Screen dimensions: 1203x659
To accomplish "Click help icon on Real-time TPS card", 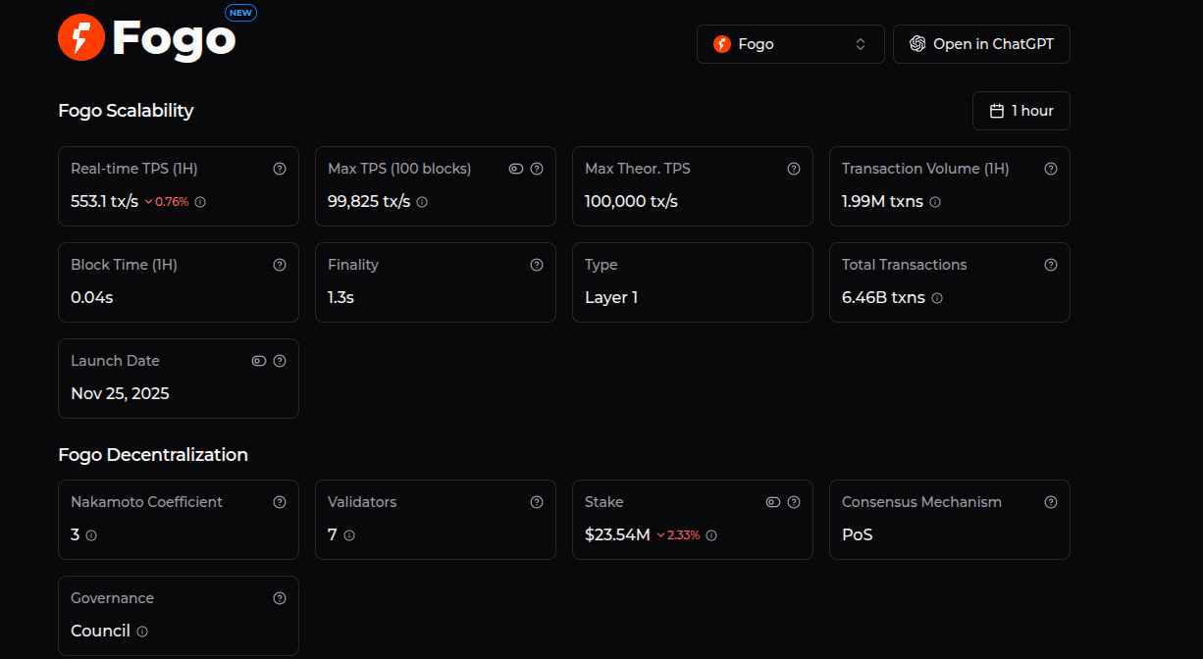I will (280, 169).
